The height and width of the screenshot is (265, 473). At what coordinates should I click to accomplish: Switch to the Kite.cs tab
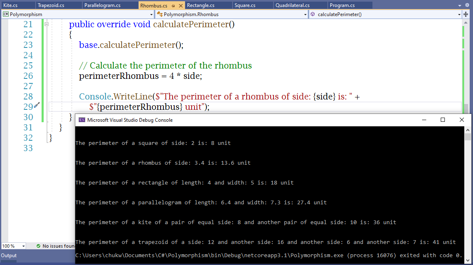coord(11,5)
